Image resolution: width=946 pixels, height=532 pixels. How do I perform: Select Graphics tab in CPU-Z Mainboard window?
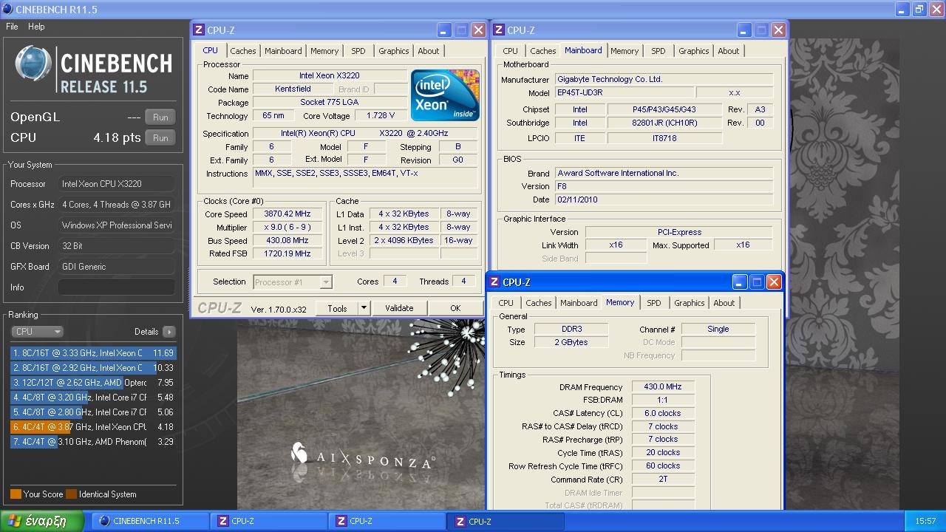coord(694,51)
